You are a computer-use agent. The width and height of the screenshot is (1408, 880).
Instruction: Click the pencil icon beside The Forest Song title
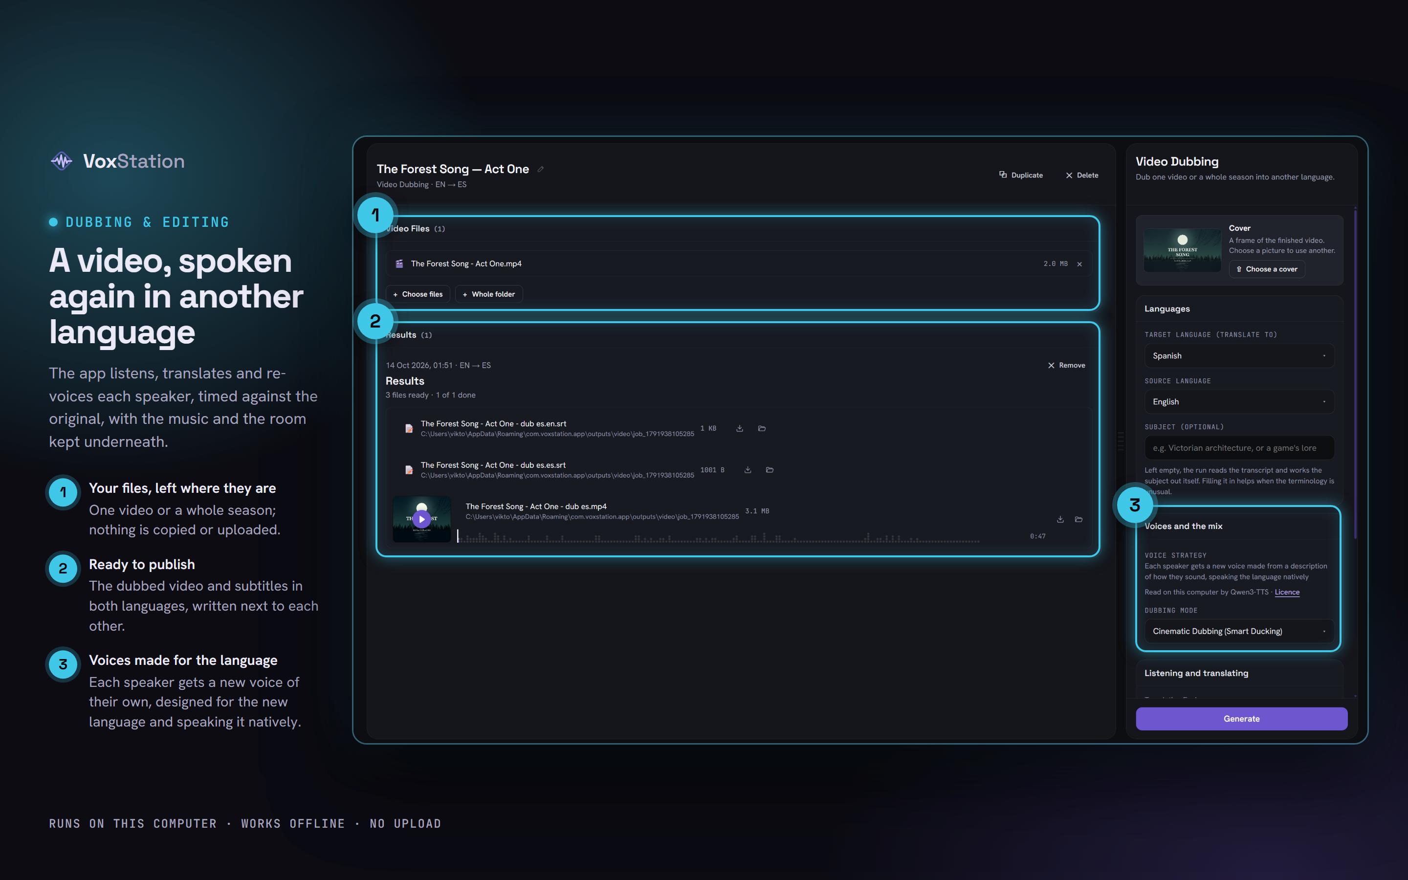pos(541,169)
